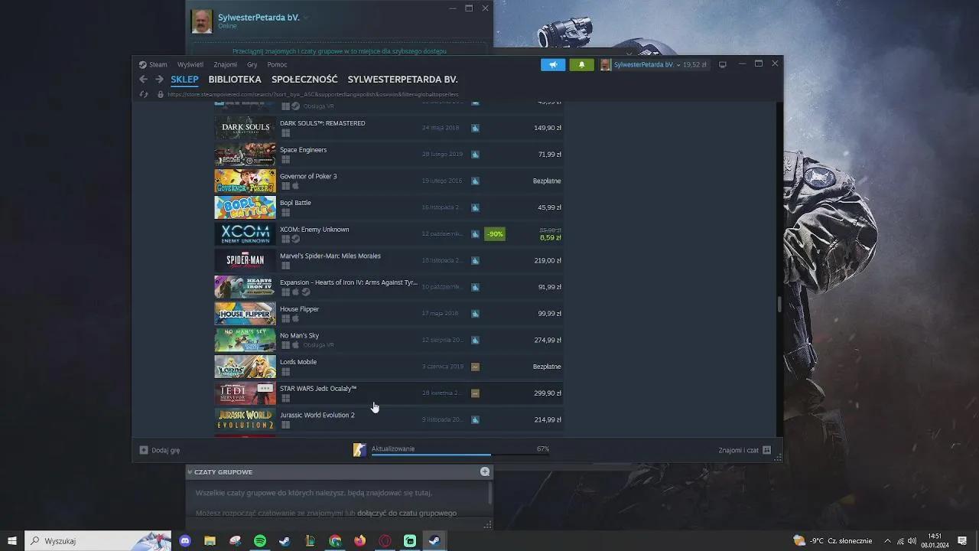
Task: Click the 299,90 zł price of STAR WARS Jedi
Action: [548, 393]
